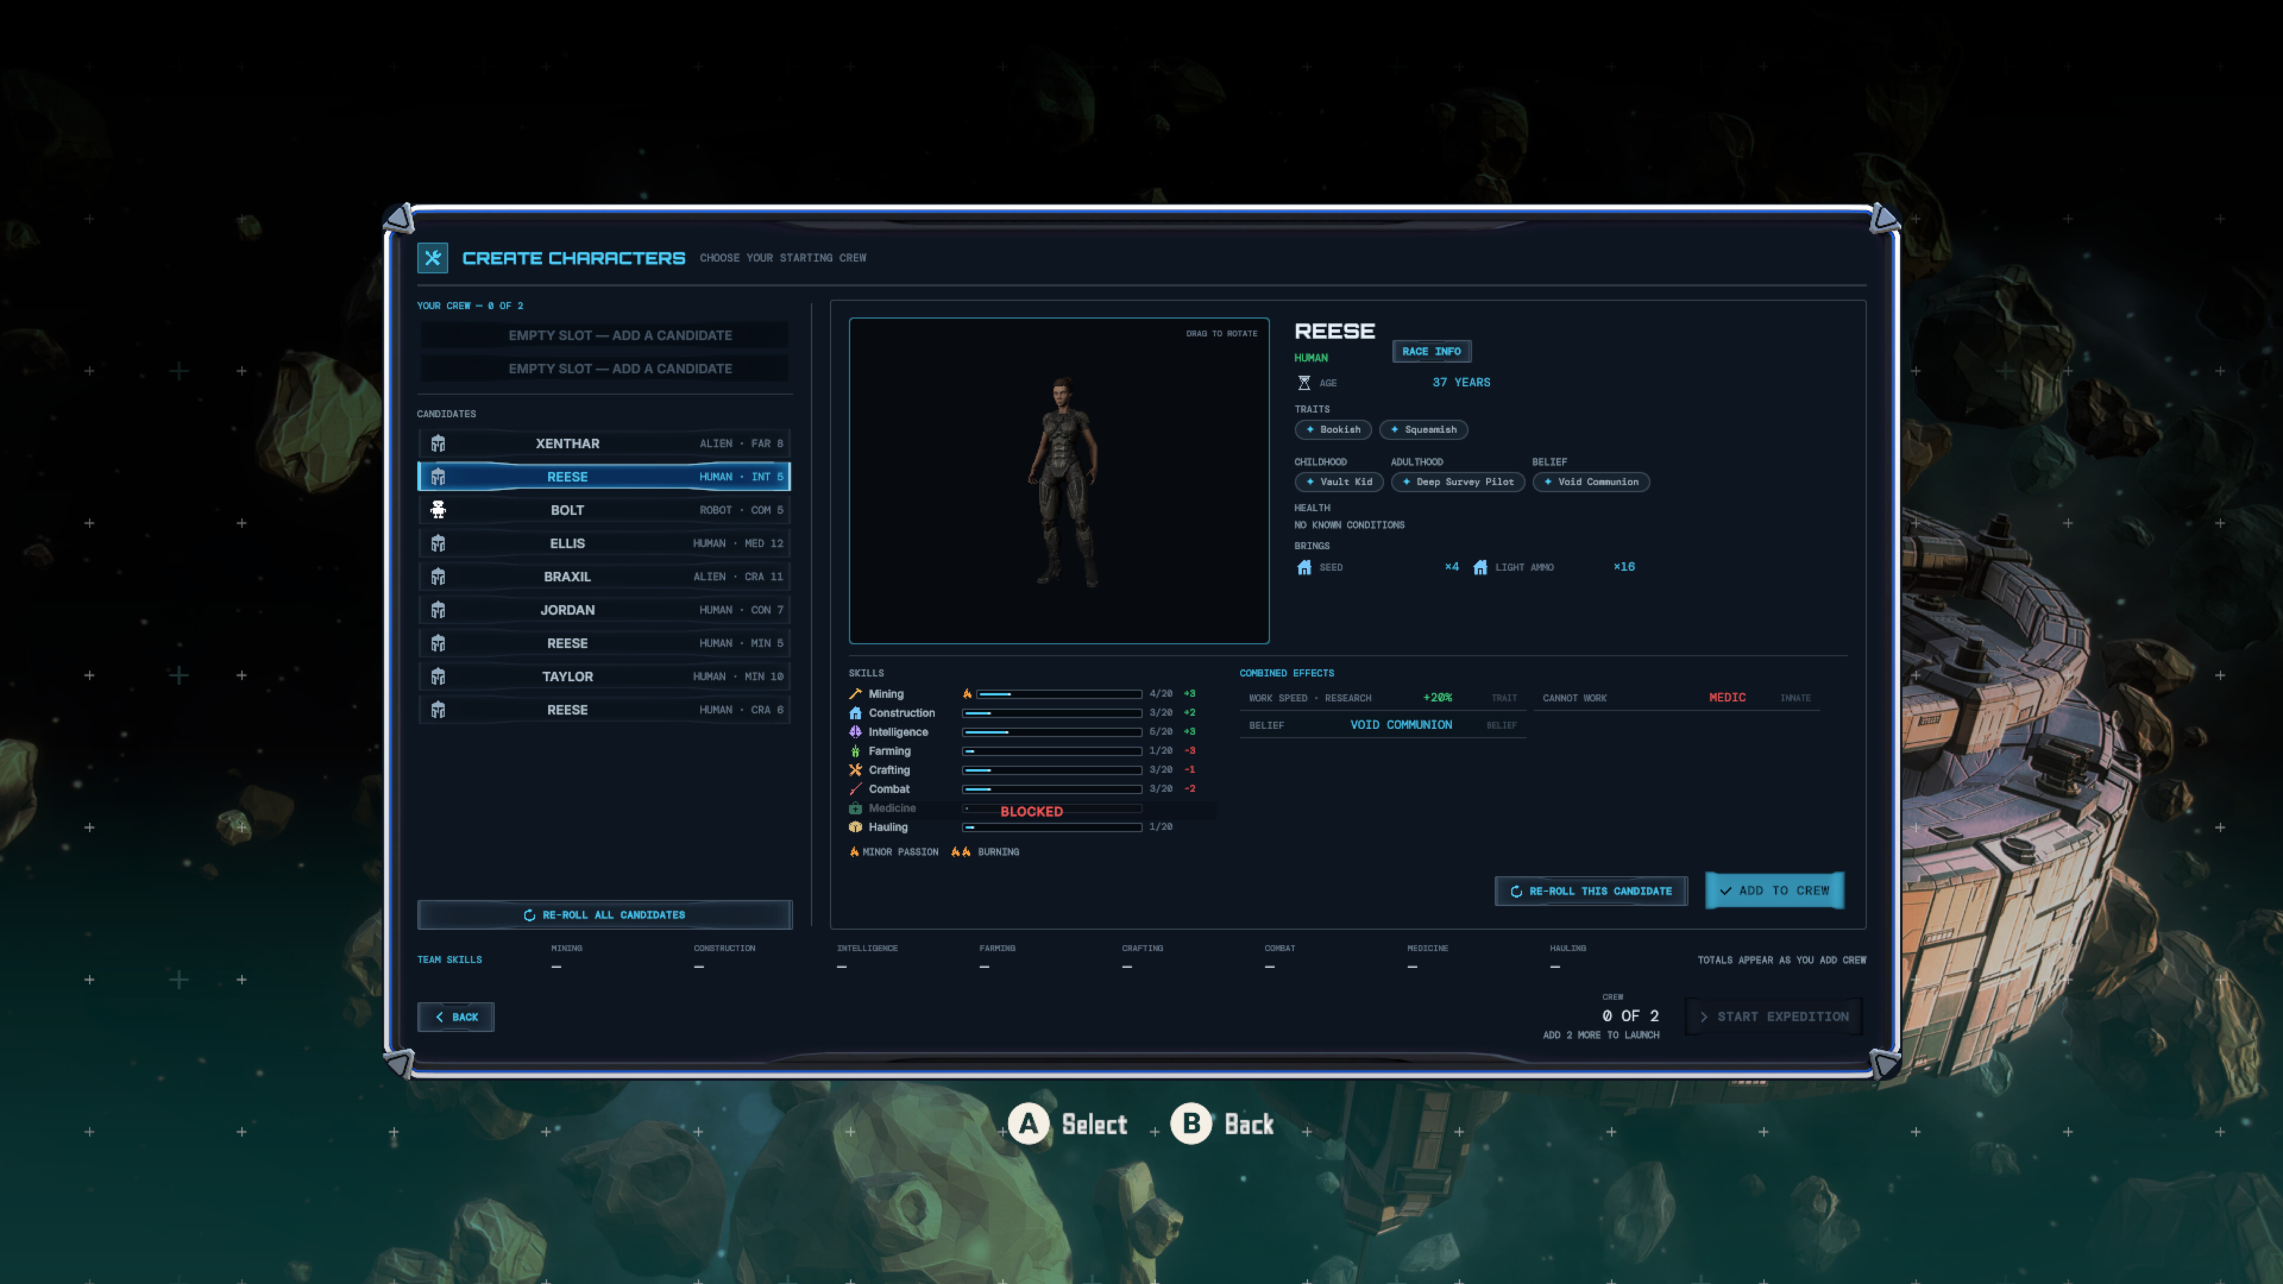The width and height of the screenshot is (2283, 1284).
Task: Click the age hourglass icon
Action: coord(1304,383)
